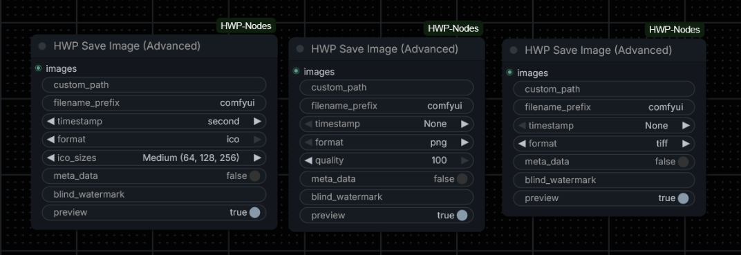
Task: Select the title bar of the tiff-format node
Action: click(x=604, y=50)
